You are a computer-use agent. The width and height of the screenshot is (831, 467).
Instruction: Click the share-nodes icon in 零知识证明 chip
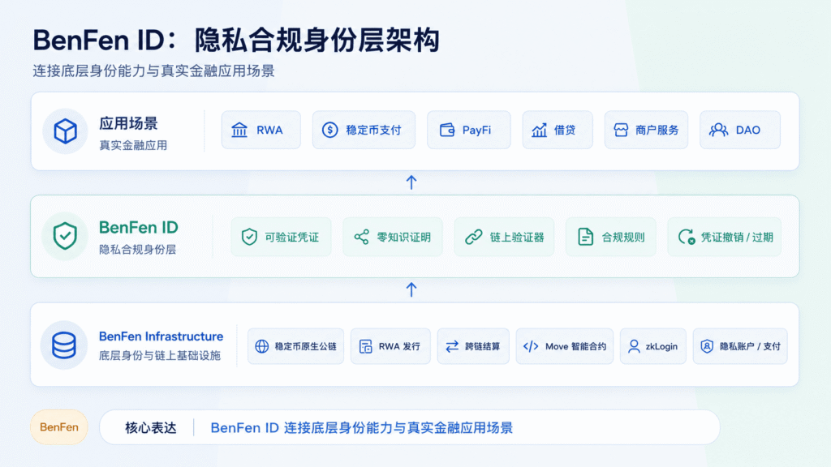(x=361, y=237)
